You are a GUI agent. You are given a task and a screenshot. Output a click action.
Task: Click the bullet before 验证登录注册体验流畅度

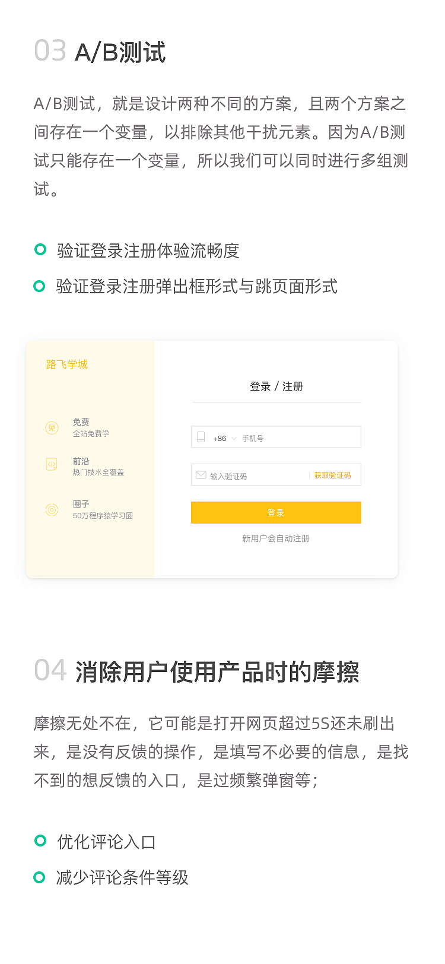[x=40, y=249]
